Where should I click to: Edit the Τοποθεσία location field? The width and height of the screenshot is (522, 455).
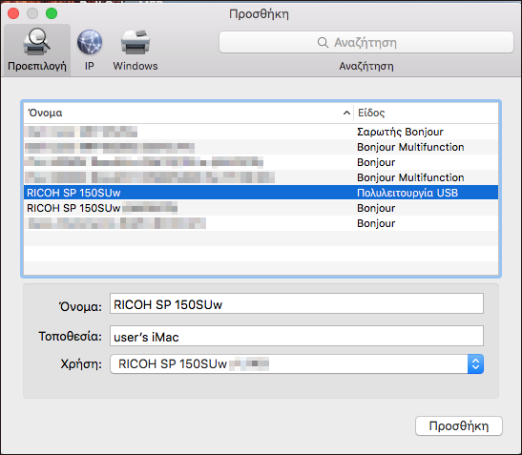click(x=297, y=336)
